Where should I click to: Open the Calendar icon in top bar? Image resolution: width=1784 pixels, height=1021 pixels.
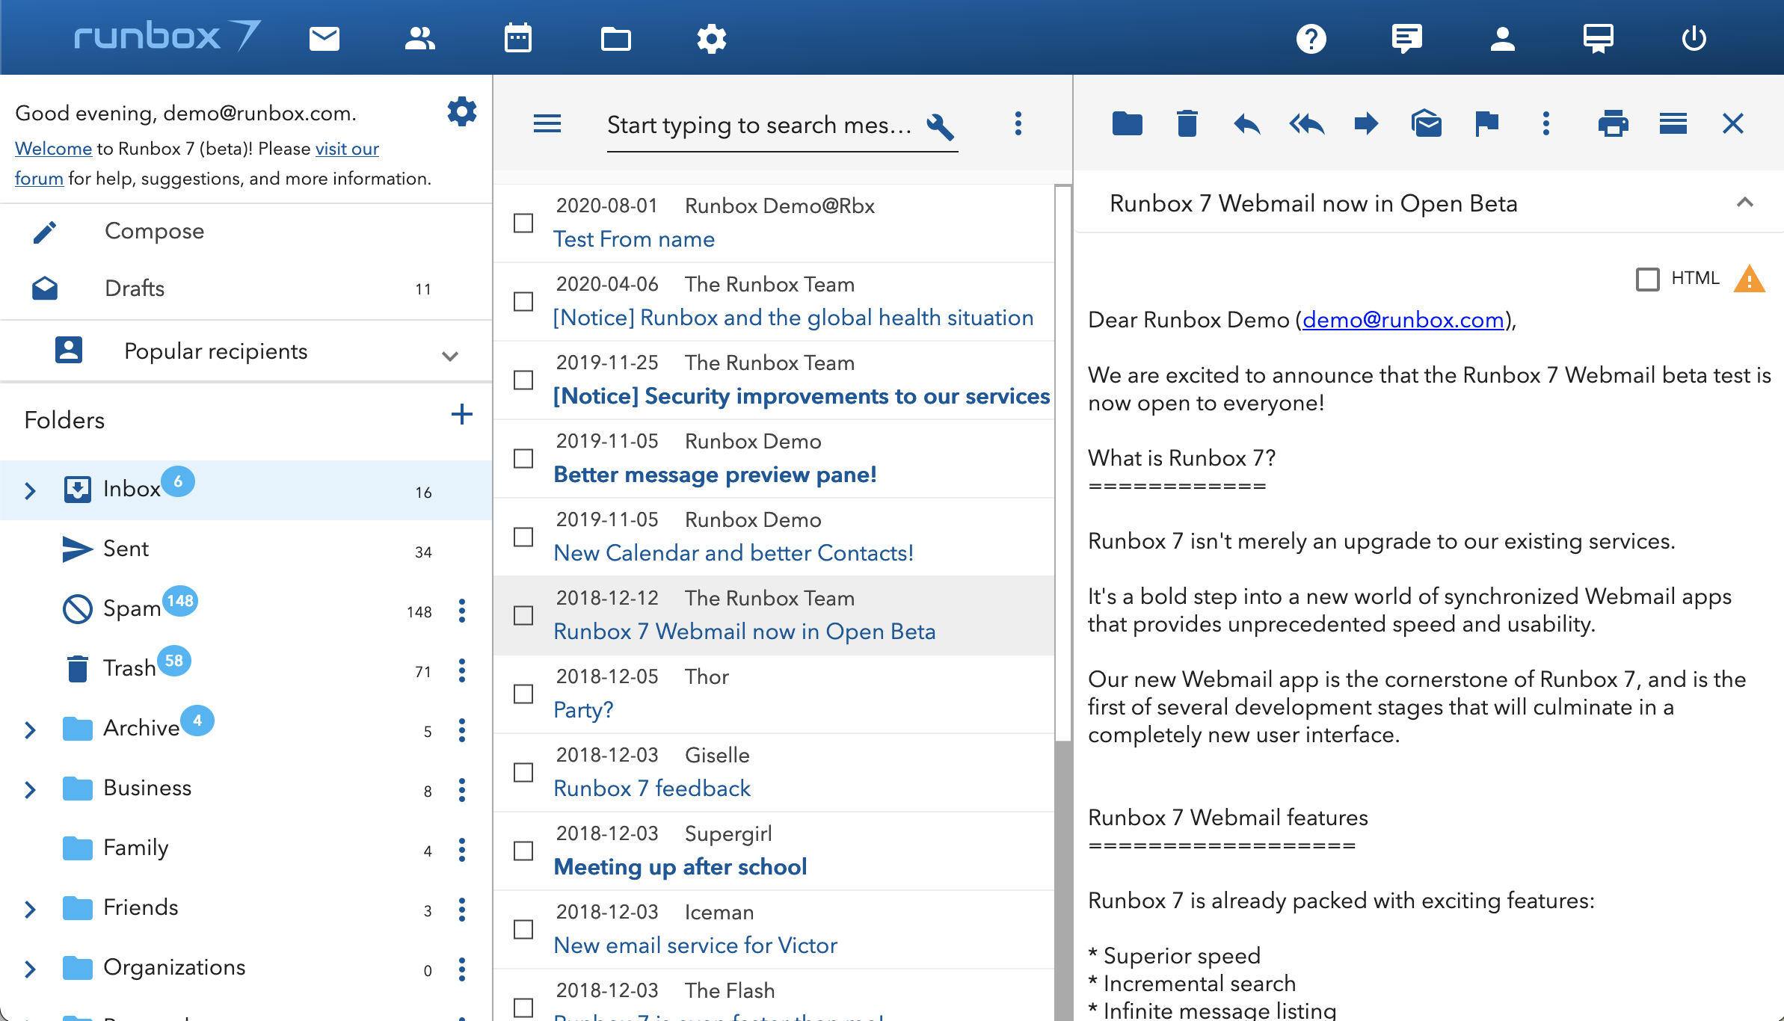[517, 38]
